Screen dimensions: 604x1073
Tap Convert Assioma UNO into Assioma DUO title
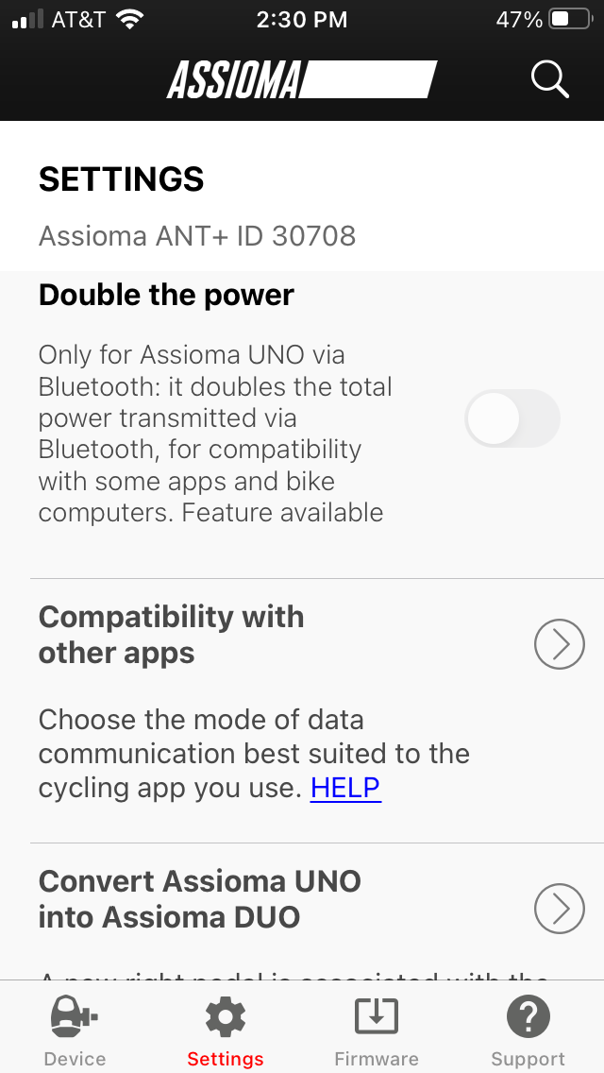coord(200,898)
